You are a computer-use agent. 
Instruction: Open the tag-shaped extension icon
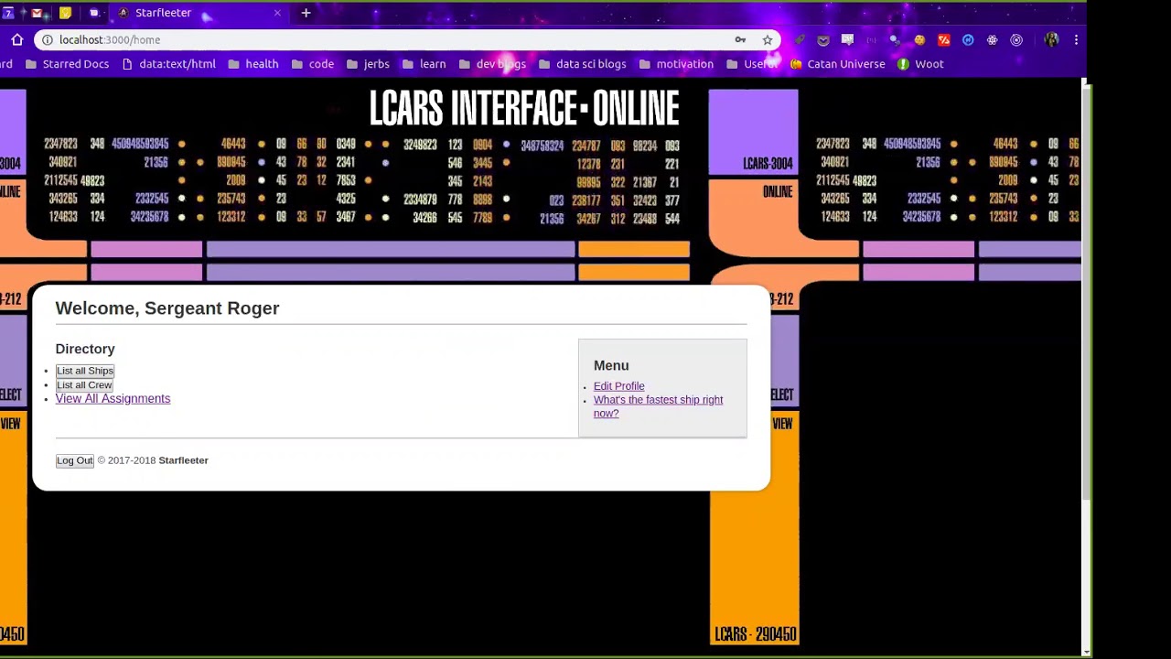(x=800, y=39)
